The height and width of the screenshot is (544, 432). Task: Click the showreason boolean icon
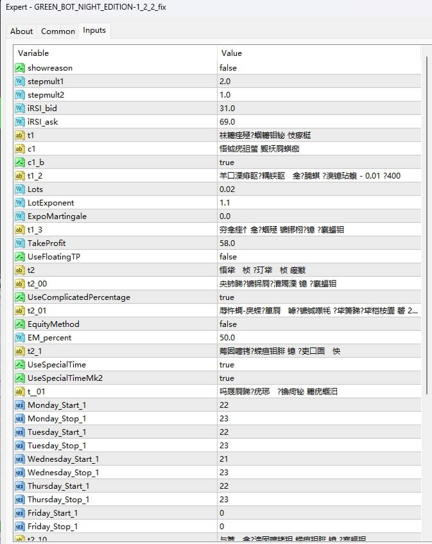click(x=20, y=67)
